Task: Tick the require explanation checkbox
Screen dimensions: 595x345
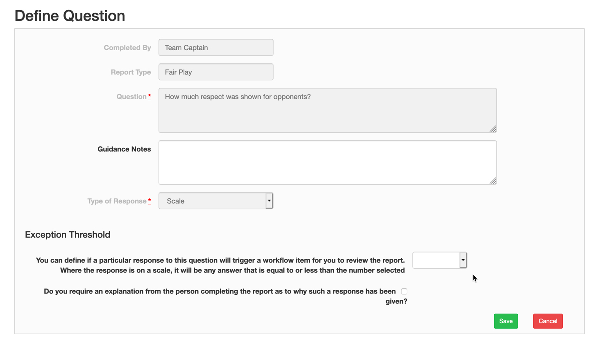Action: coord(404,291)
